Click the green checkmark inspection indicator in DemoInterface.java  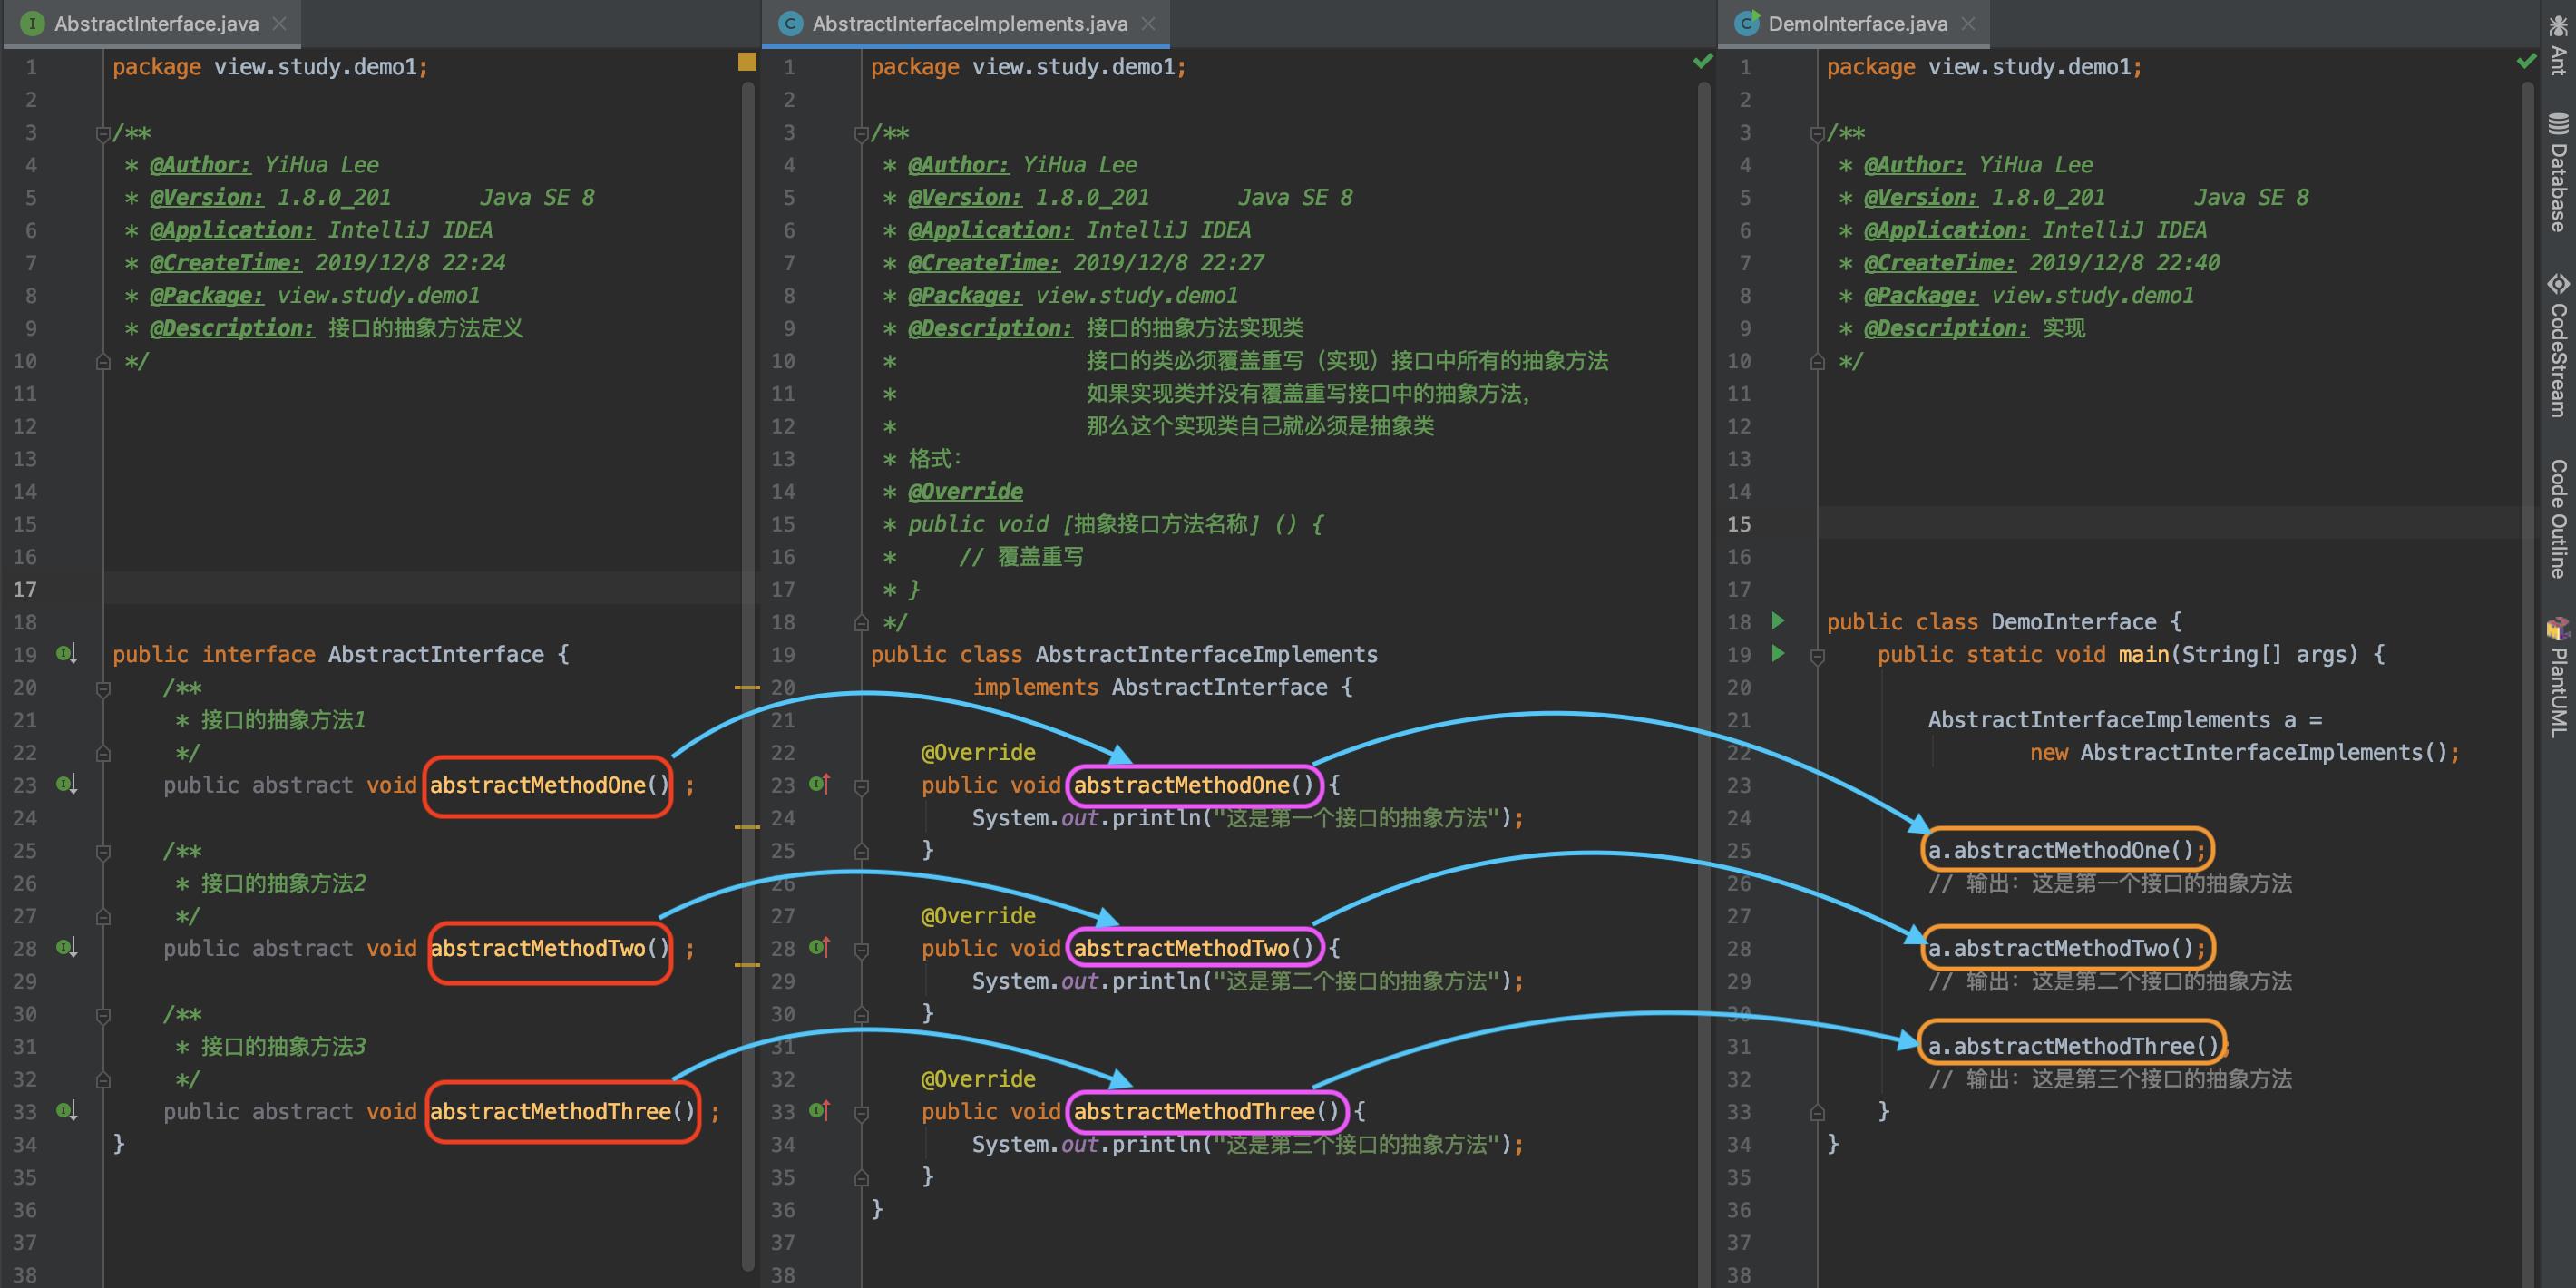tap(2526, 62)
